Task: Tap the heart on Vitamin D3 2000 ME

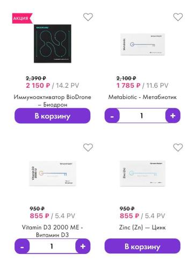Action: (88, 147)
